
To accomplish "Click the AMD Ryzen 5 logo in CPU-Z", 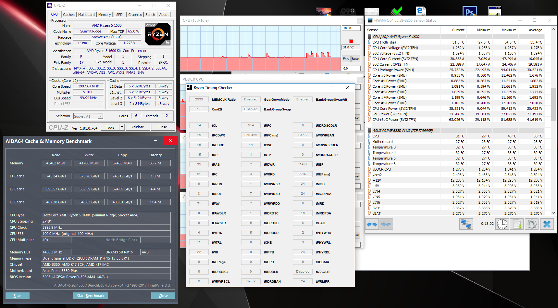I will click(158, 34).
